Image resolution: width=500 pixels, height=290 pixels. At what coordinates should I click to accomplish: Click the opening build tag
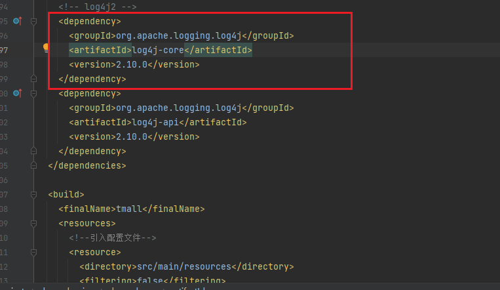pyautogui.click(x=66, y=195)
